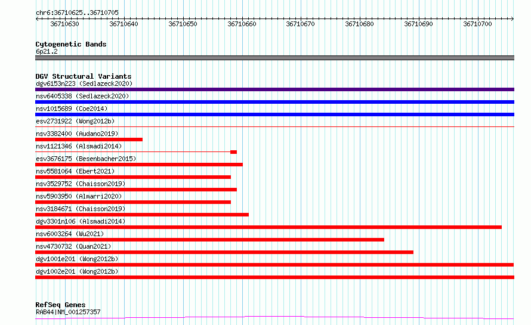Open the nsv3382400 (Audano2019) label
531x325 pixels.
coord(77,134)
